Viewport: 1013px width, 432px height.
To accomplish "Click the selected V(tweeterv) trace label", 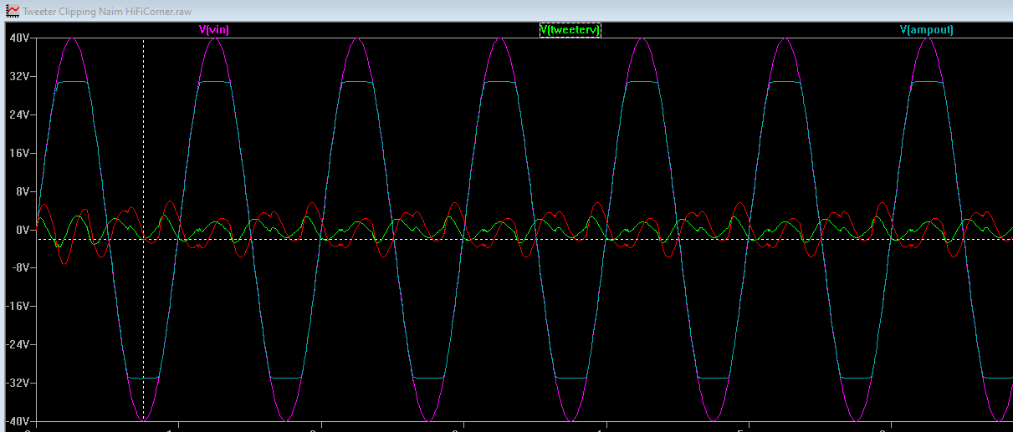I will click(570, 29).
